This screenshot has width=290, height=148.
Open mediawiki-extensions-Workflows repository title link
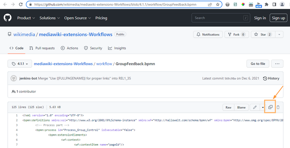pos(76,34)
